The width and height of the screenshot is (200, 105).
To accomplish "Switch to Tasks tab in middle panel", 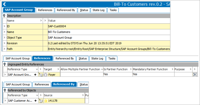I will tap(112, 58).
